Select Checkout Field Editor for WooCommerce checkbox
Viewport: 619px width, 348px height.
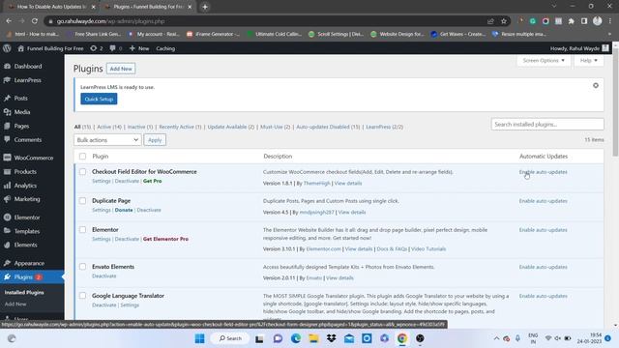coord(82,172)
